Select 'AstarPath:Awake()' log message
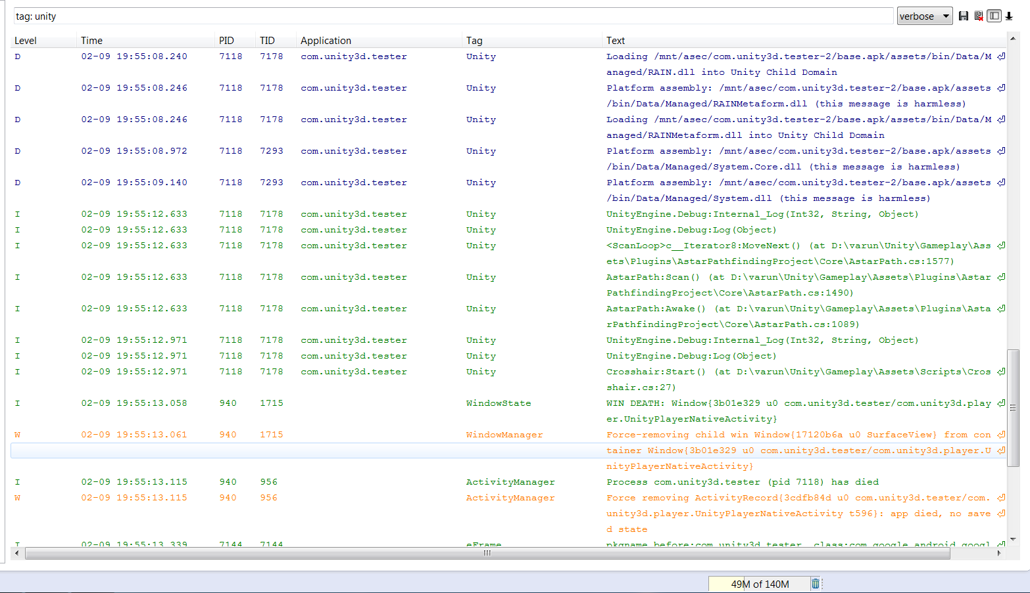 (799, 317)
